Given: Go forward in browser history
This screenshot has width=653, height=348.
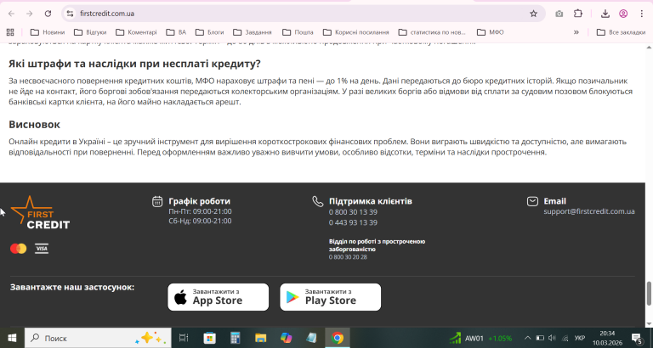Looking at the screenshot, I should (x=30, y=14).
